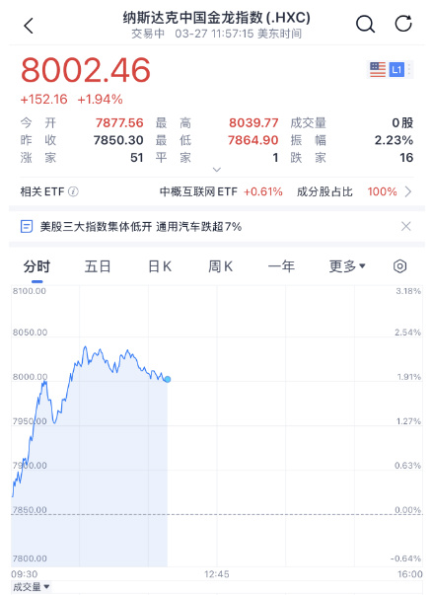
Task: Tap the news document icon
Action: click(27, 227)
